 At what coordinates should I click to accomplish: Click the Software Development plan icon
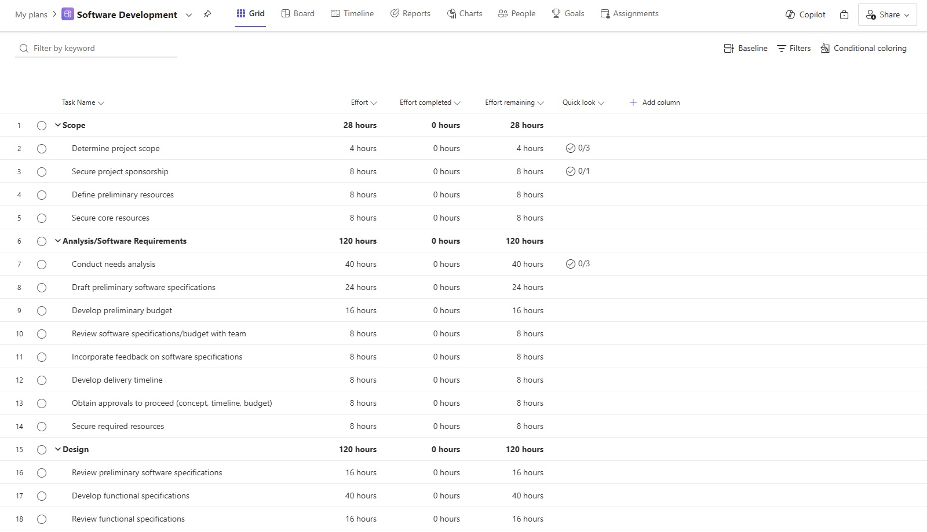[x=68, y=14]
